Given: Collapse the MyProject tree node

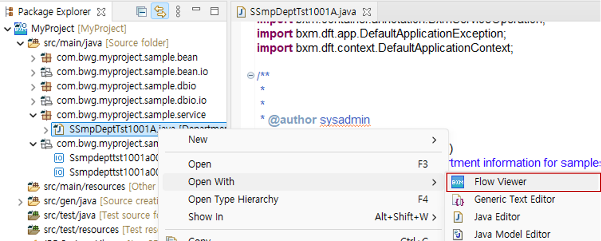Looking at the screenshot, I should pos(7,29).
